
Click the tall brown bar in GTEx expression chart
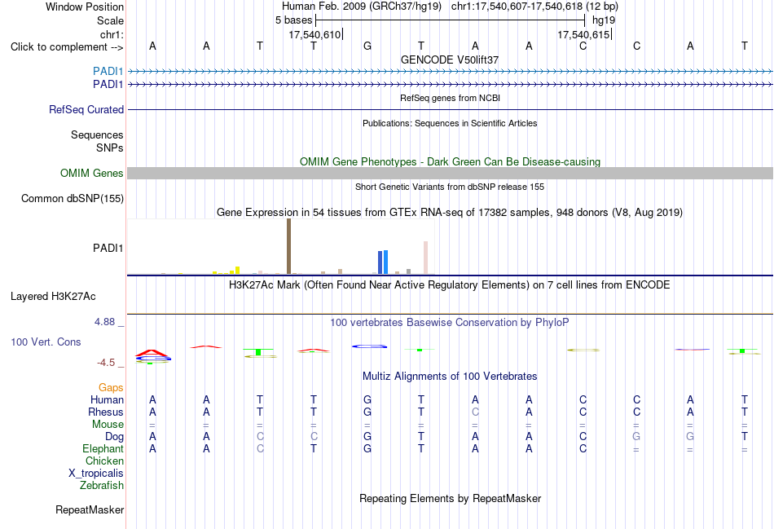pyautogui.click(x=288, y=246)
